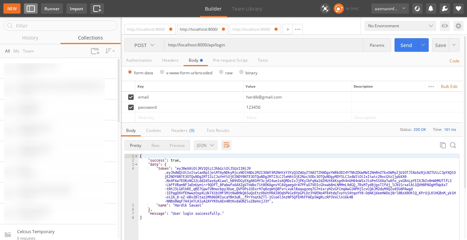This screenshot has height=240, width=467.
Task: Search within the response body
Action: 453,145
